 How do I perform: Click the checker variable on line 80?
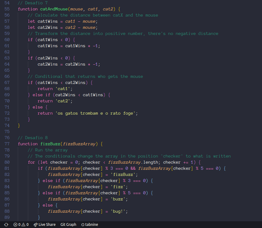click(59, 162)
